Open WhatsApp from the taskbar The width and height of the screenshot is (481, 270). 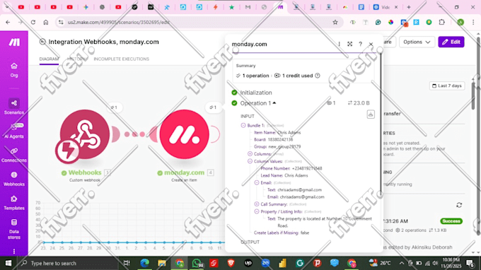(197, 263)
